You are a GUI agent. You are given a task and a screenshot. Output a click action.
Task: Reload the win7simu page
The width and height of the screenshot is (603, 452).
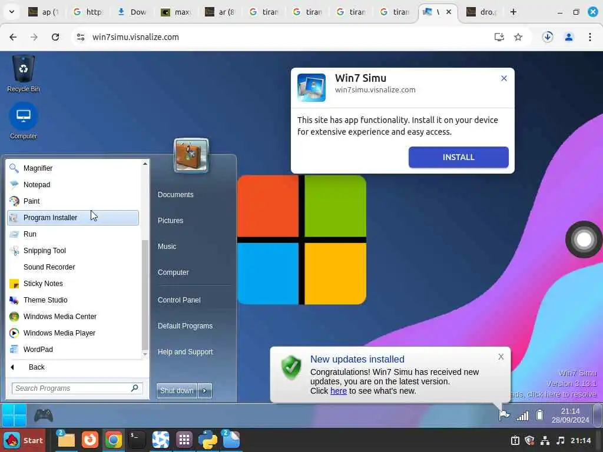(x=55, y=37)
